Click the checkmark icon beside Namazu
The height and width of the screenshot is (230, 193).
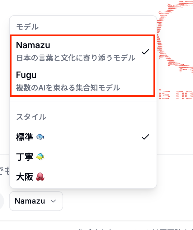(145, 52)
